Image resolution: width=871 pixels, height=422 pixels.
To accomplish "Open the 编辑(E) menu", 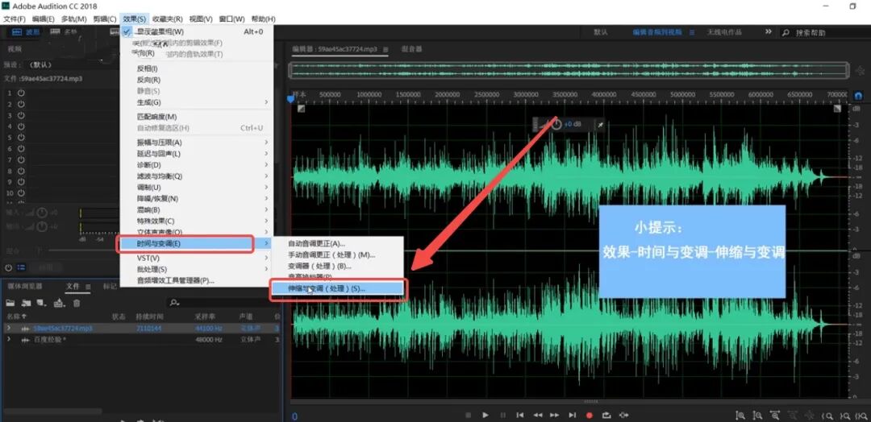I will pyautogui.click(x=44, y=19).
